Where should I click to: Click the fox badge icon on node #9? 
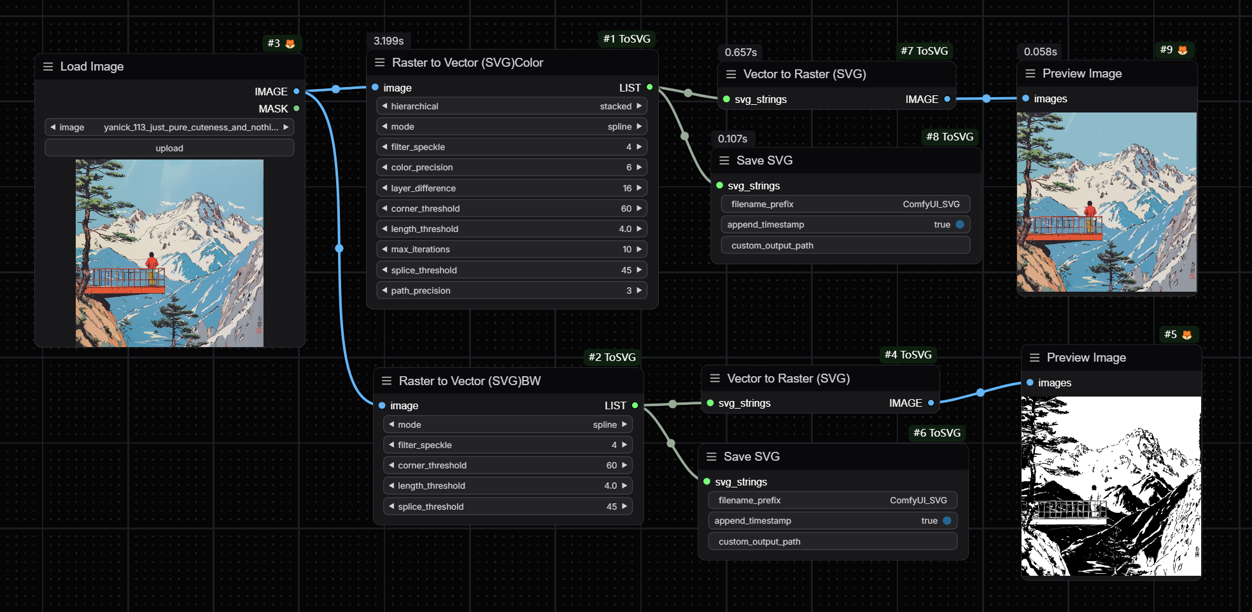[x=1183, y=50]
